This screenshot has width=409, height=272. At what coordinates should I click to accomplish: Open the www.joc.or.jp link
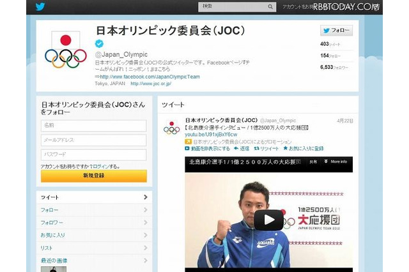tap(151, 84)
